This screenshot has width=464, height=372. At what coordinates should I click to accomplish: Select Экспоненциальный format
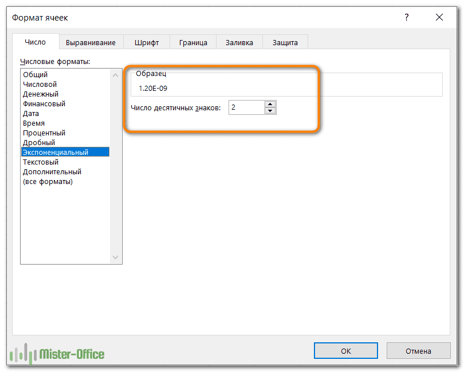pos(65,152)
